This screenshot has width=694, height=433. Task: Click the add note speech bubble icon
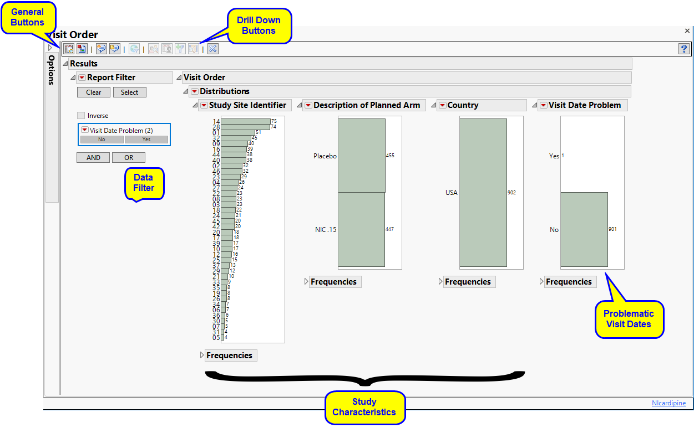tap(102, 49)
